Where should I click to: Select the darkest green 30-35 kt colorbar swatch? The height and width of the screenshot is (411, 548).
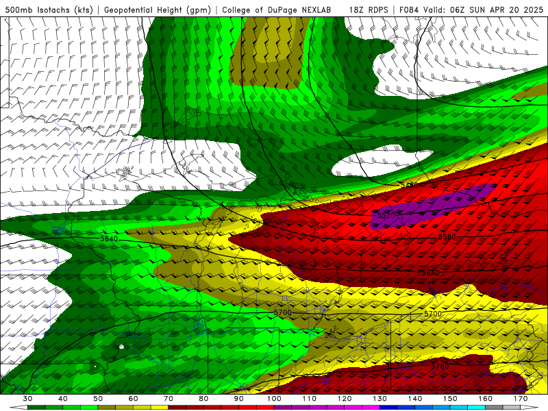[x=36, y=408]
